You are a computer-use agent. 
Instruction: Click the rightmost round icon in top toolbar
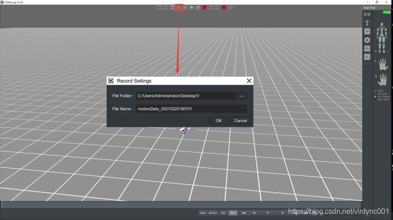[x=230, y=7]
